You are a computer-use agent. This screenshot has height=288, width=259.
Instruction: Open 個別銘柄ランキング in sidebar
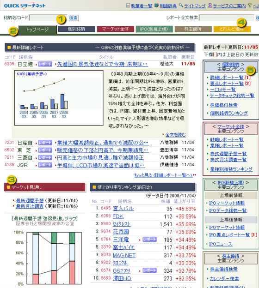click(x=229, y=113)
